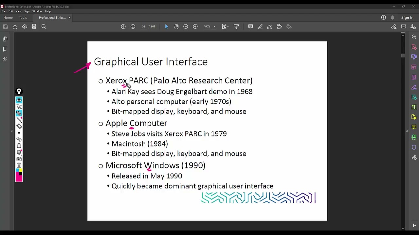419x235 pixels.
Task: Select the highlight text pen tool
Action: tap(260, 26)
